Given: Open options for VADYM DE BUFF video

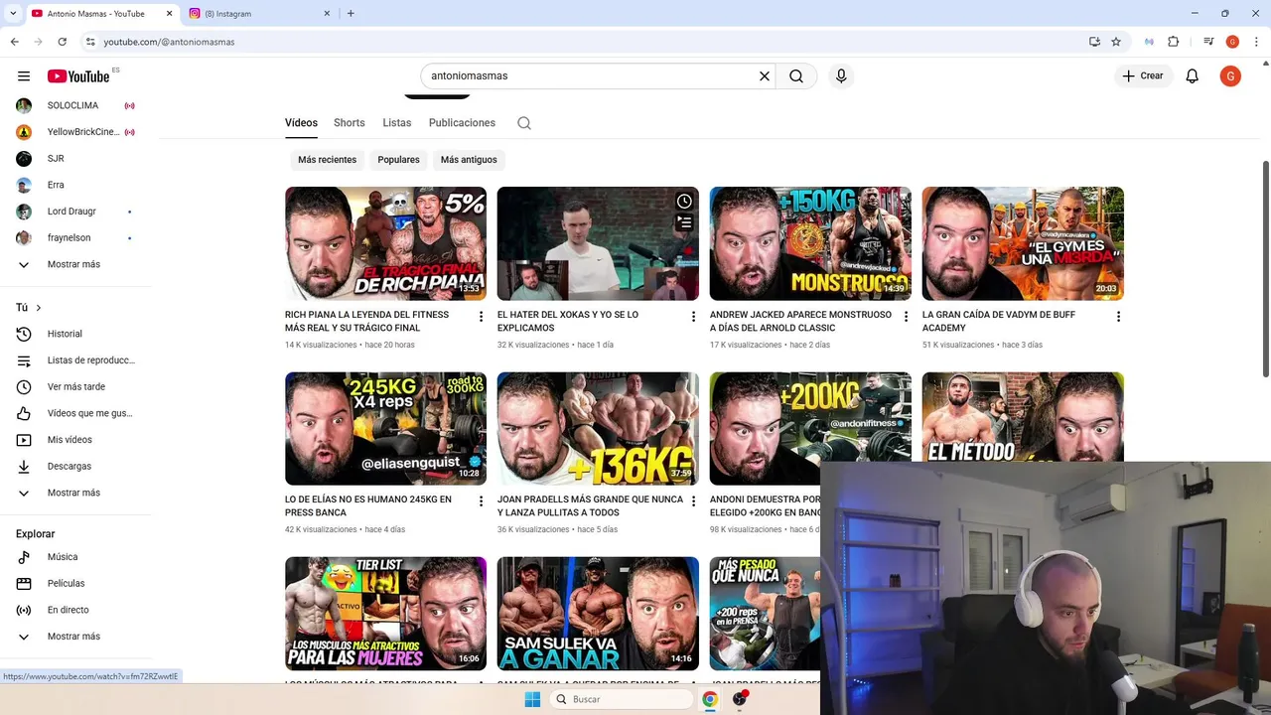Looking at the screenshot, I should 1118,317.
